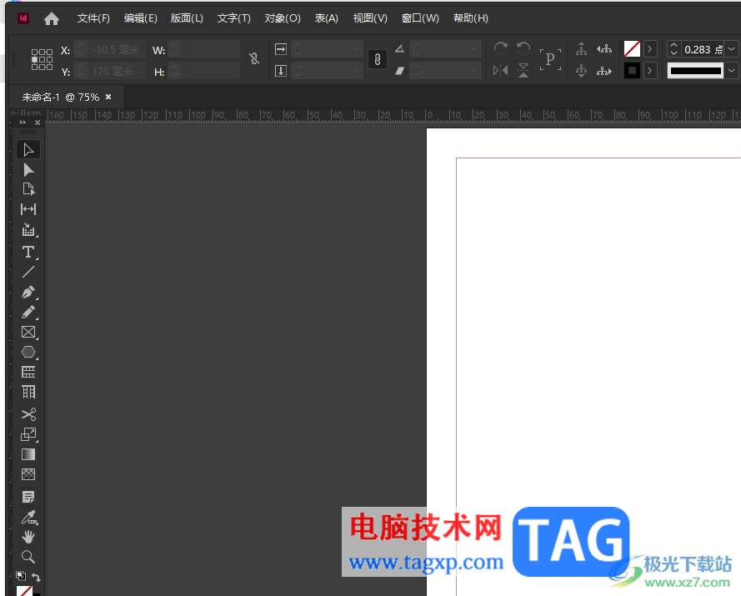Close the 未命名-1 document tab
This screenshot has height=596, width=741.
click(108, 97)
